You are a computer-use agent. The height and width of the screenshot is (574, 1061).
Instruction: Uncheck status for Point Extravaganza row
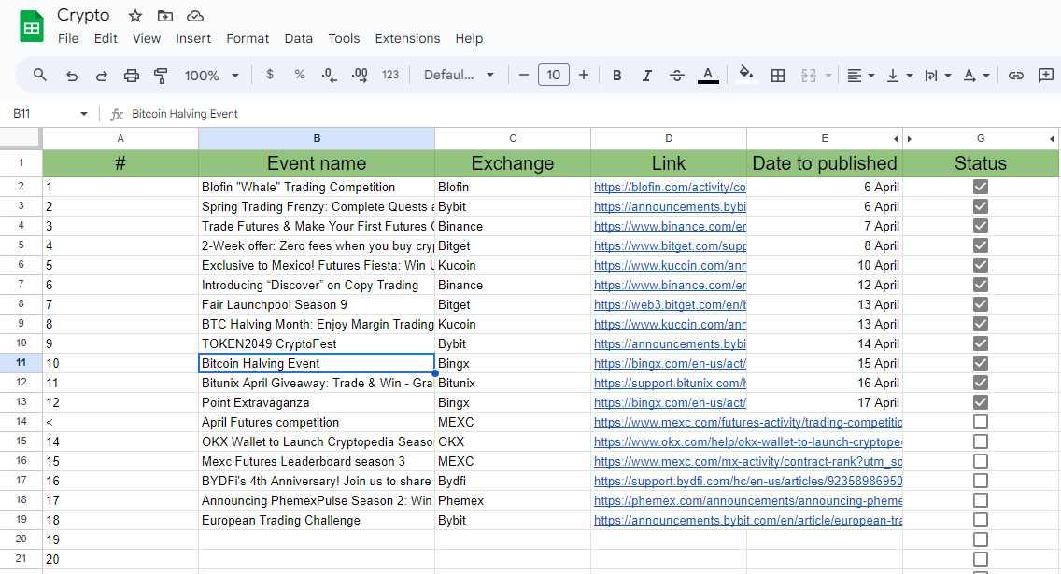click(x=981, y=402)
